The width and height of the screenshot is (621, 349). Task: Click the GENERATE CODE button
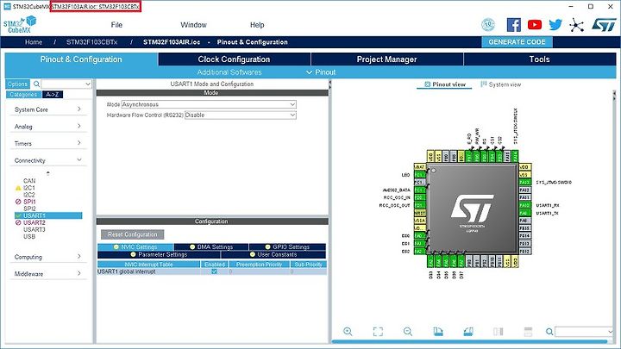point(517,42)
